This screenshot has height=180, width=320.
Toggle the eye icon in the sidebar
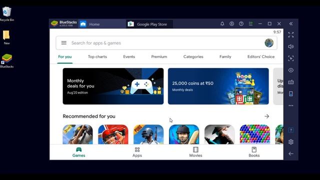(x=291, y=70)
